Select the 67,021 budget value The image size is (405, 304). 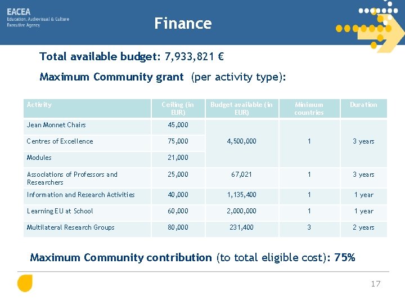pyautogui.click(x=241, y=175)
